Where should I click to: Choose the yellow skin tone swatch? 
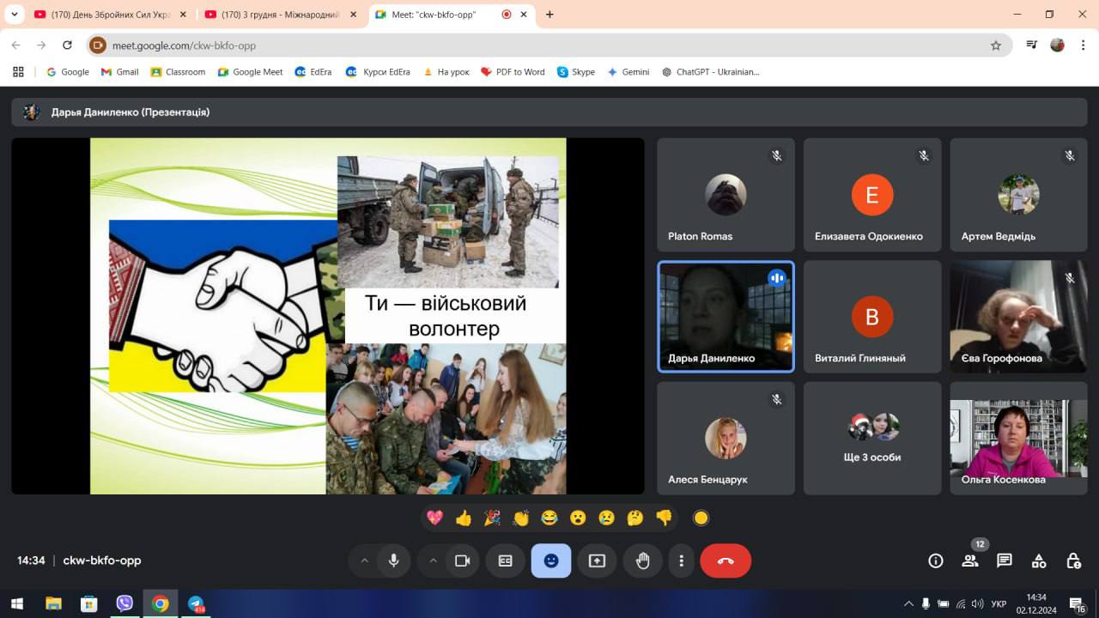coord(701,518)
